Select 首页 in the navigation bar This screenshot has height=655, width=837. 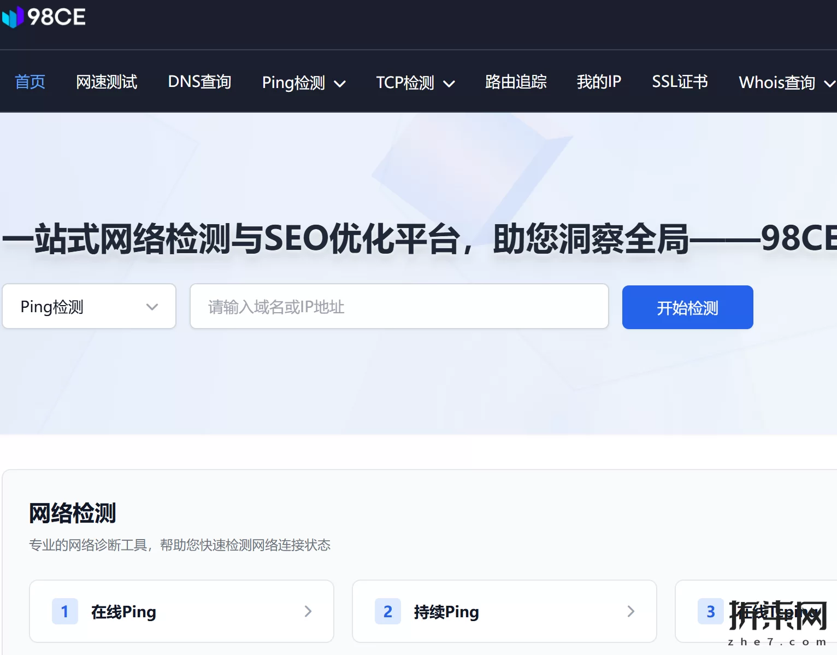30,83
